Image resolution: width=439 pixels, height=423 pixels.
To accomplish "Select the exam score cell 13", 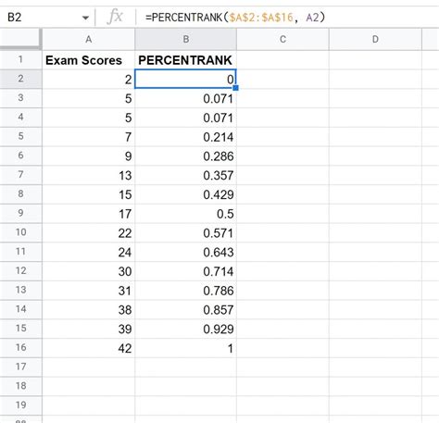I will click(x=89, y=175).
